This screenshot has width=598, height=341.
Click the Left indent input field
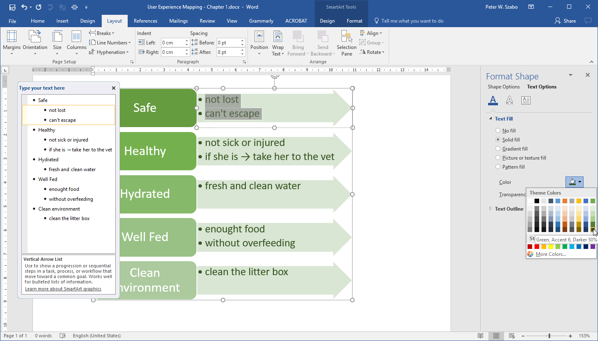click(172, 43)
